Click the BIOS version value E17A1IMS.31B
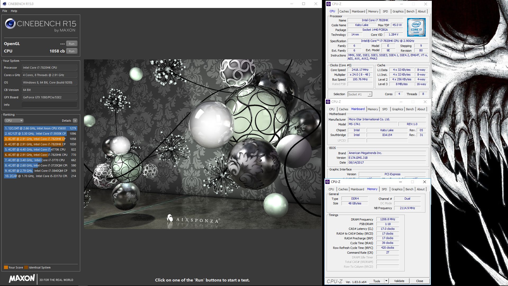The width and height of the screenshot is (508, 286). [387, 158]
